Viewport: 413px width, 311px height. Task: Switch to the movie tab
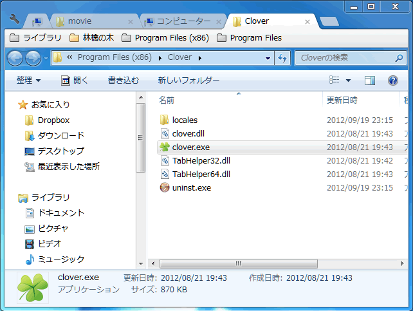click(x=95, y=21)
